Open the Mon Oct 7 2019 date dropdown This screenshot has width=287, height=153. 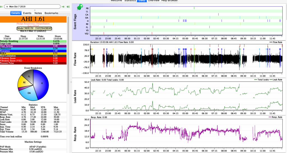[x=32, y=7]
